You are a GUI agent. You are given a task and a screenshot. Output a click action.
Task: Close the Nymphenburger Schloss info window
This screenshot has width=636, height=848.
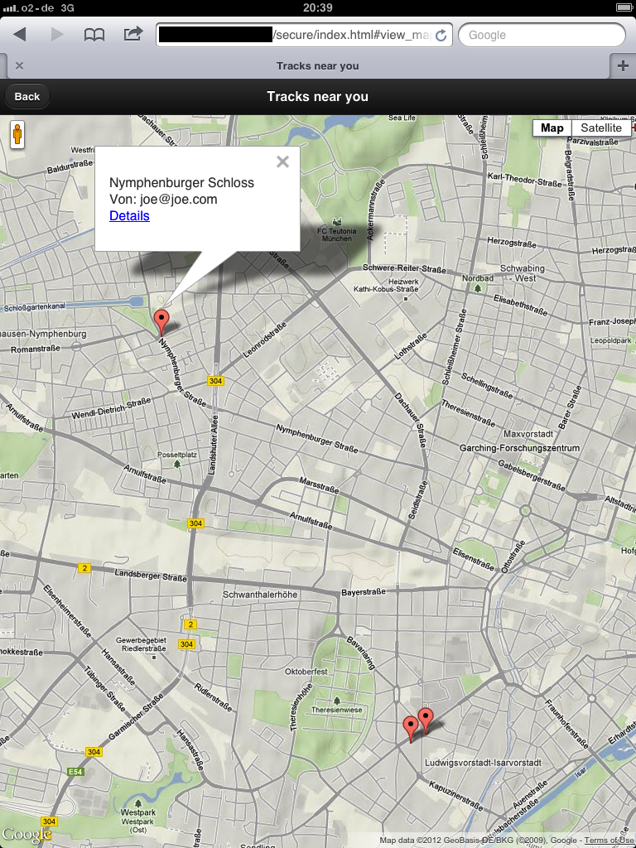(282, 161)
